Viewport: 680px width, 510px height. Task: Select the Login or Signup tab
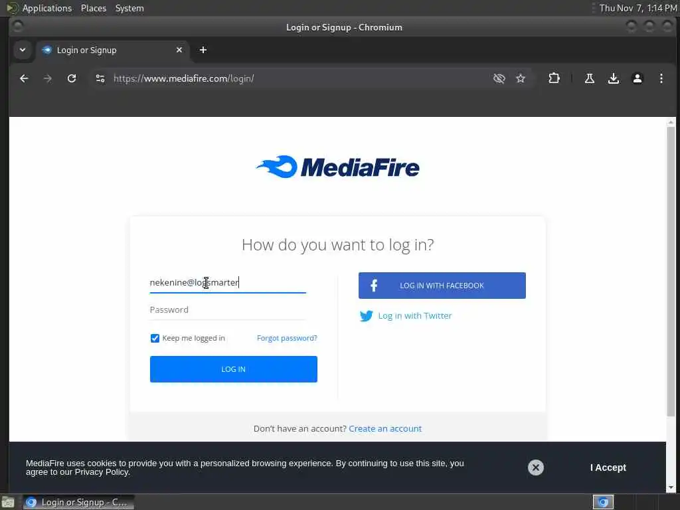[x=112, y=50]
